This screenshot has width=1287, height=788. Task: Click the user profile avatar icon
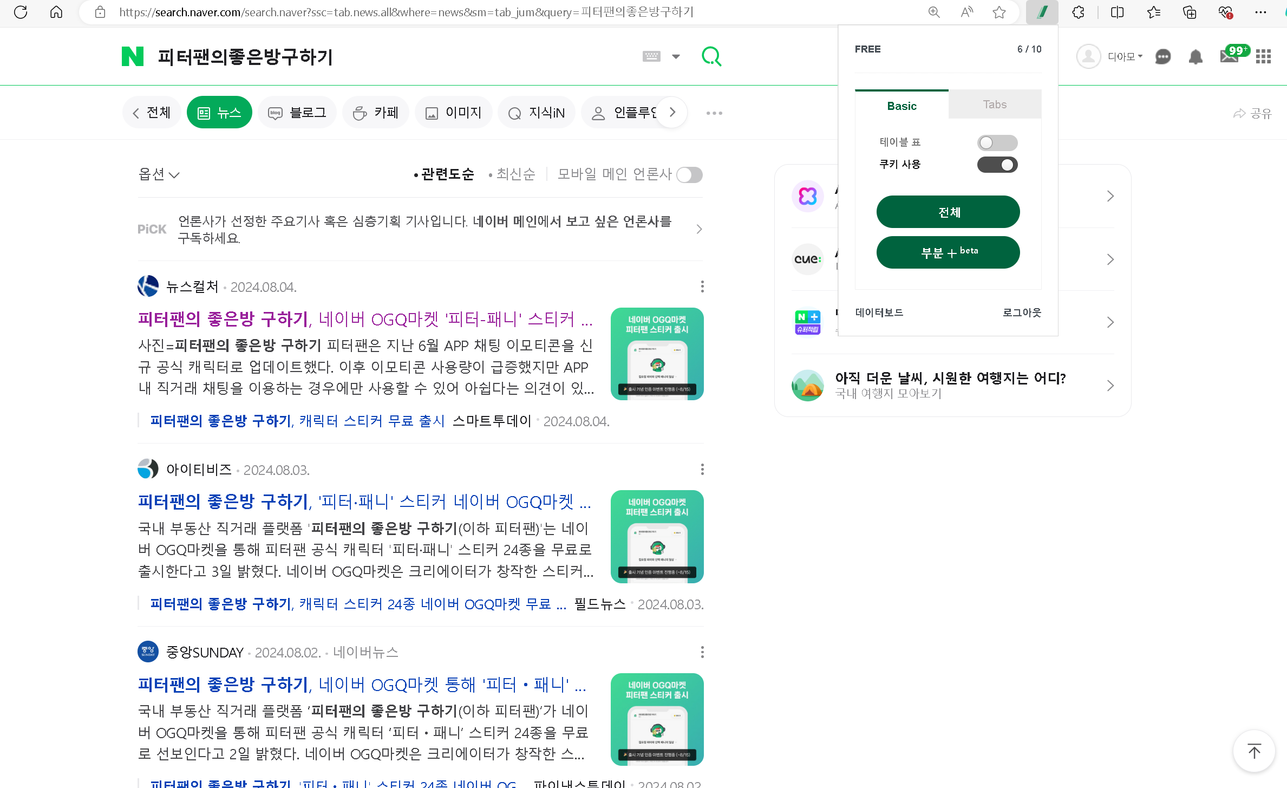pyautogui.click(x=1088, y=56)
